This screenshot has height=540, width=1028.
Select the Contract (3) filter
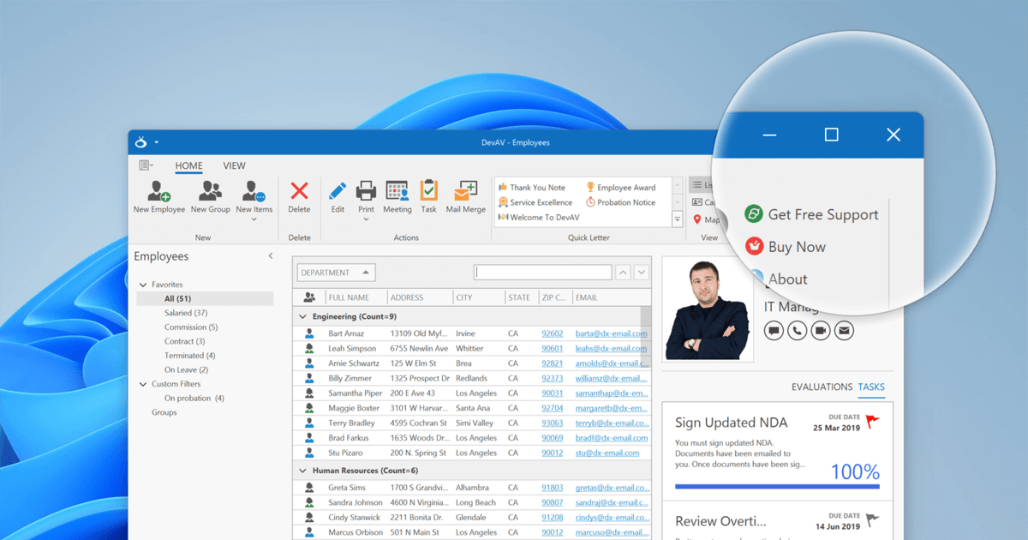pos(184,341)
